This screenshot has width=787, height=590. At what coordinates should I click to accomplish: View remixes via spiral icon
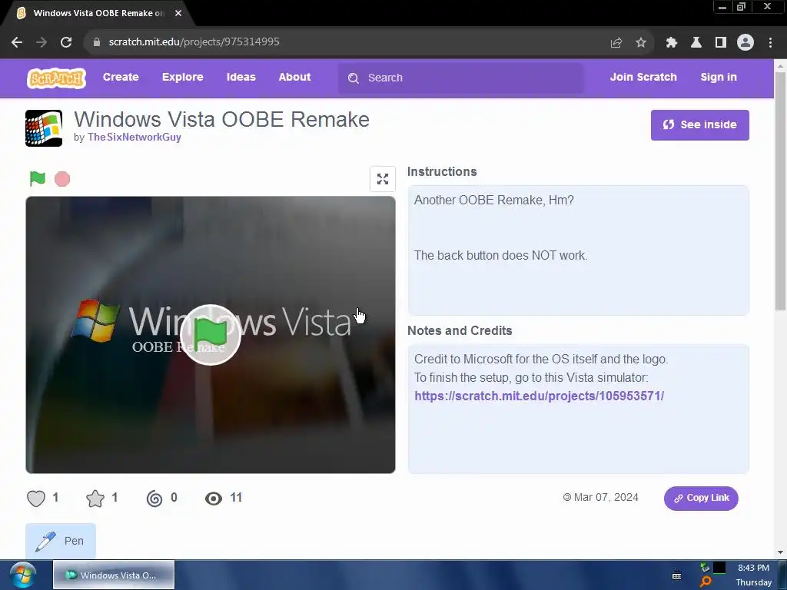tap(154, 498)
